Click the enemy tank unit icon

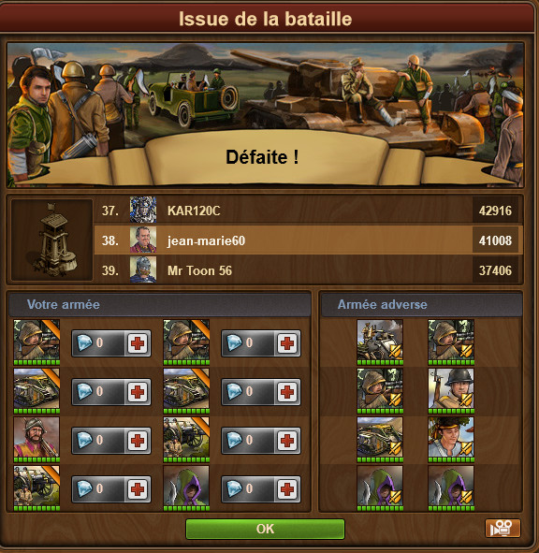point(380,440)
